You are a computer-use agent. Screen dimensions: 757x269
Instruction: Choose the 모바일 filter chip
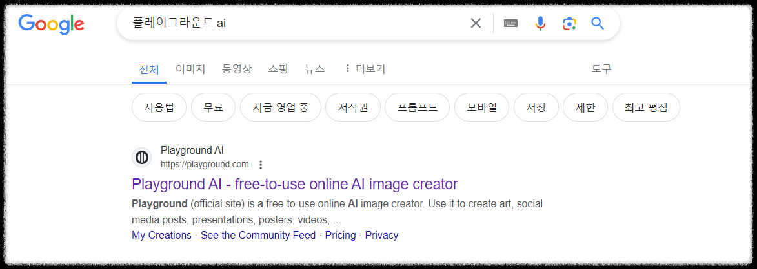[x=482, y=107]
